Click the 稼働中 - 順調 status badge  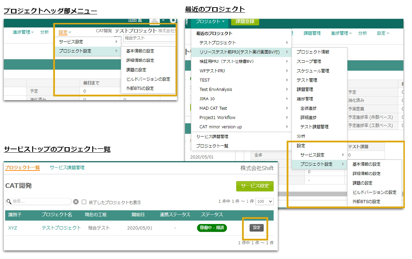(x=212, y=228)
